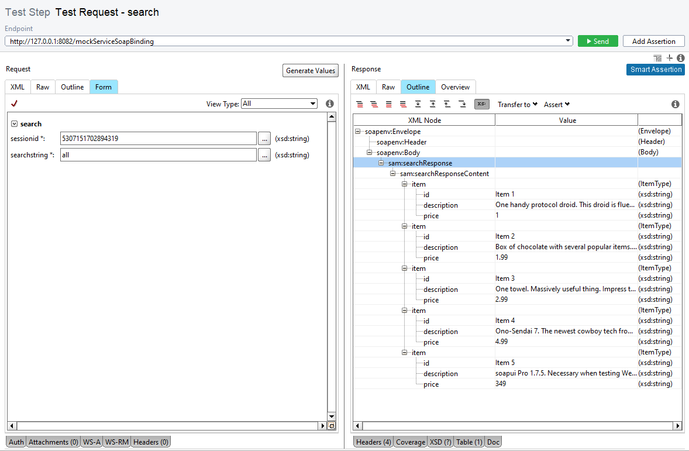Uncheck the search checkbox in the Form view
689x451 pixels.
[13, 123]
